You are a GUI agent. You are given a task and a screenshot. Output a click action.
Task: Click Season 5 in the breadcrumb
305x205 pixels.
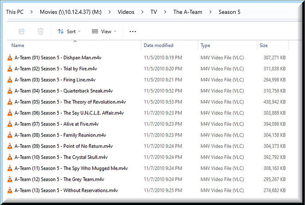click(229, 12)
